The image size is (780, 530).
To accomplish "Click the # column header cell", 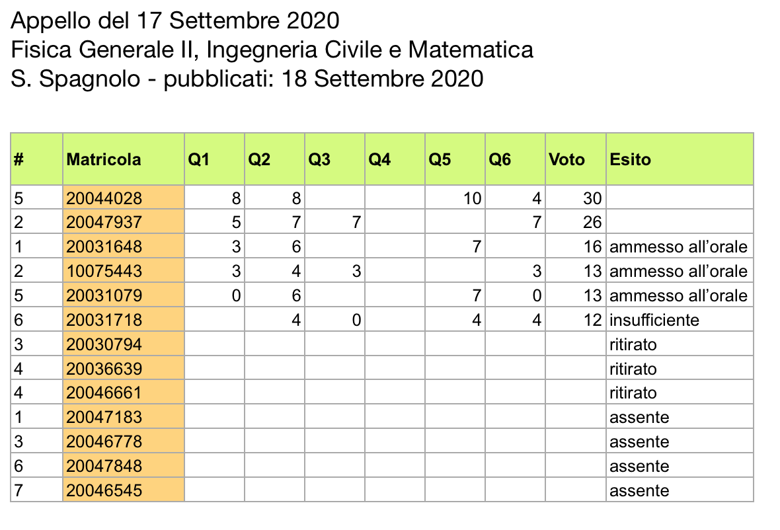I will coord(37,159).
